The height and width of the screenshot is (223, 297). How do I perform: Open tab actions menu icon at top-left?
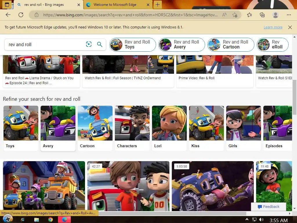(7, 5)
